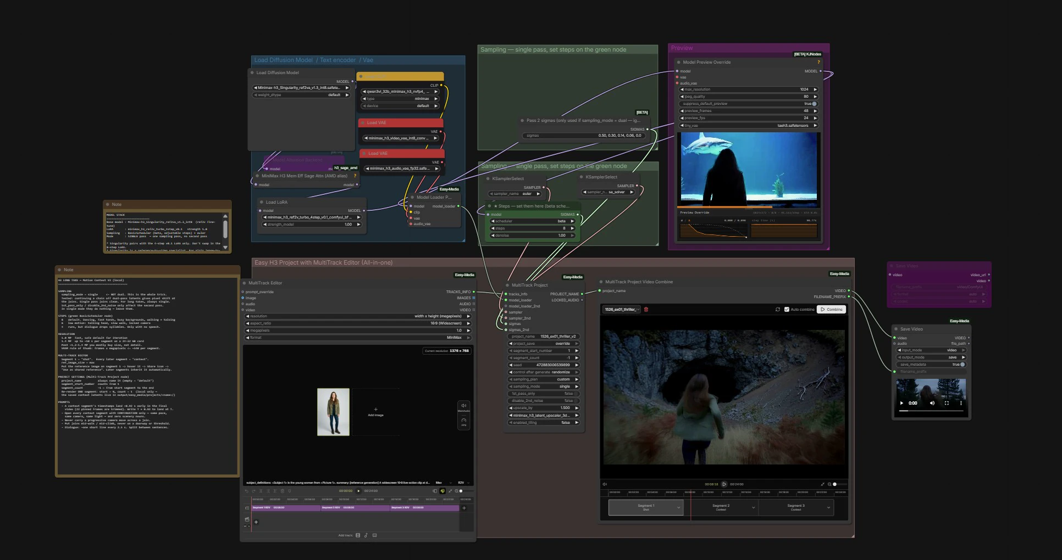Open the 1526_ex01_thriller project dropdown
The width and height of the screenshot is (1062, 560).
622,309
